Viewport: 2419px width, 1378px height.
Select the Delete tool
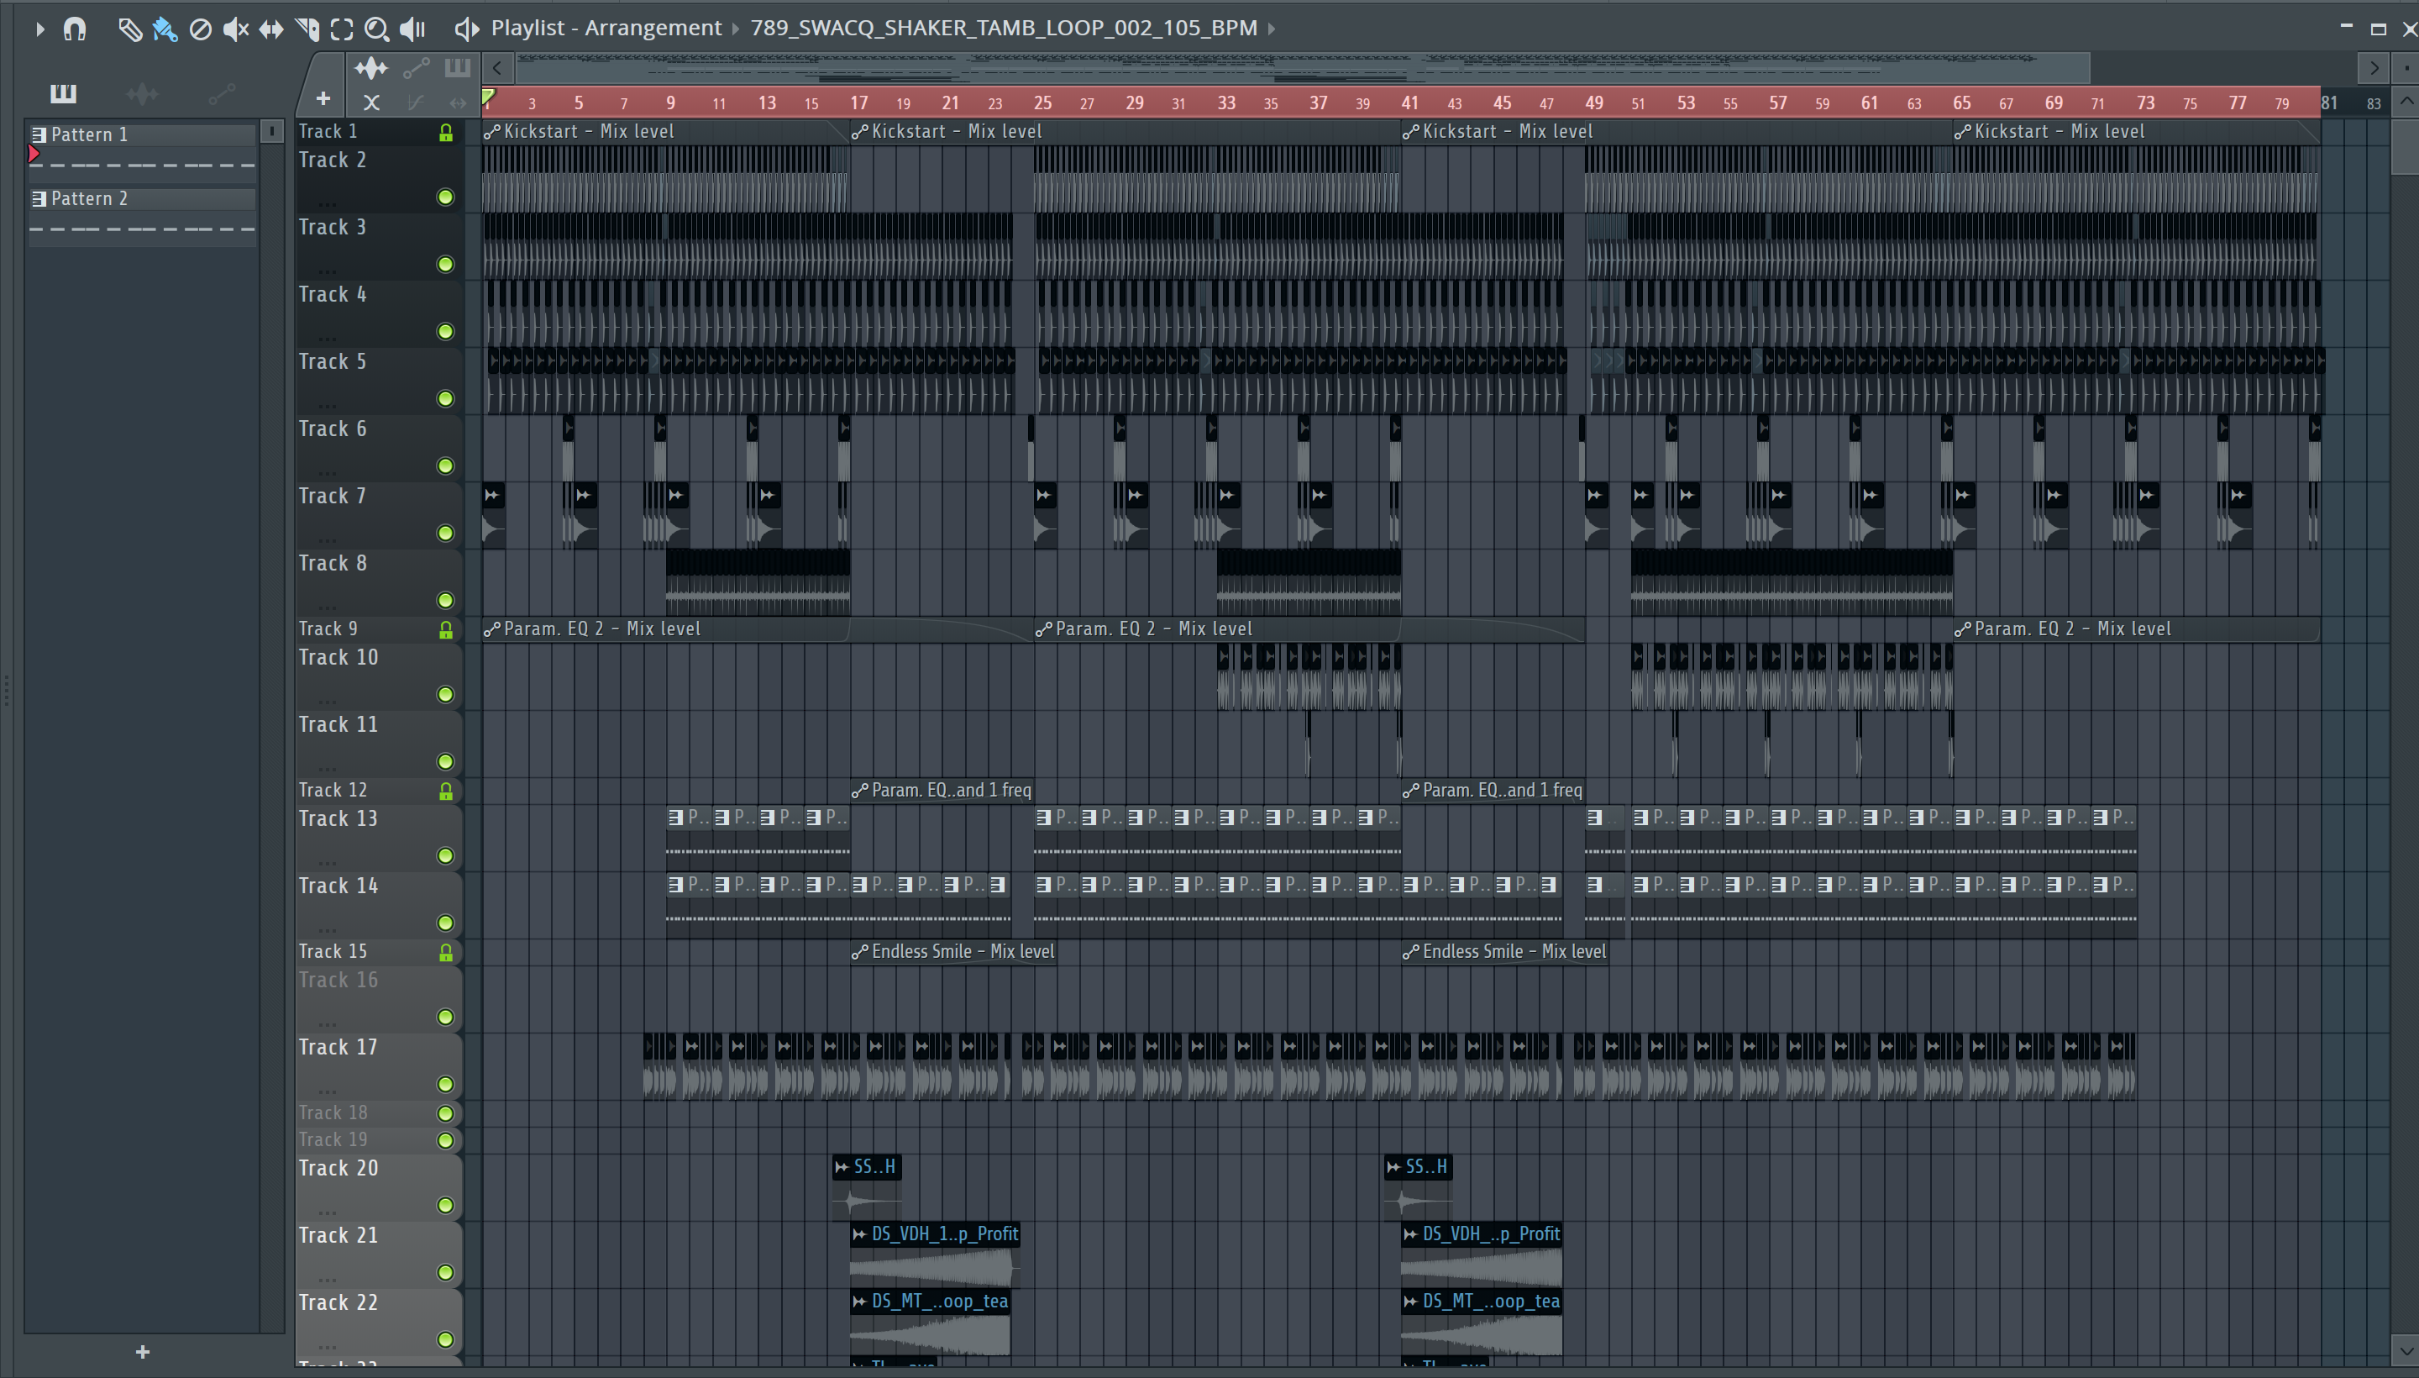click(201, 29)
